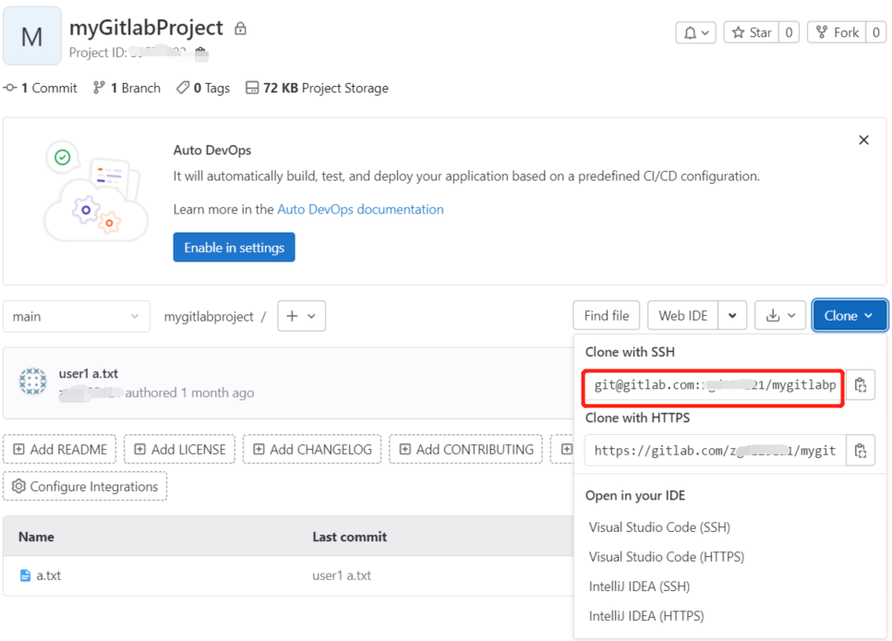Open the main branch selector dropdown
Screen dimensions: 892x641
pyautogui.click(x=77, y=316)
